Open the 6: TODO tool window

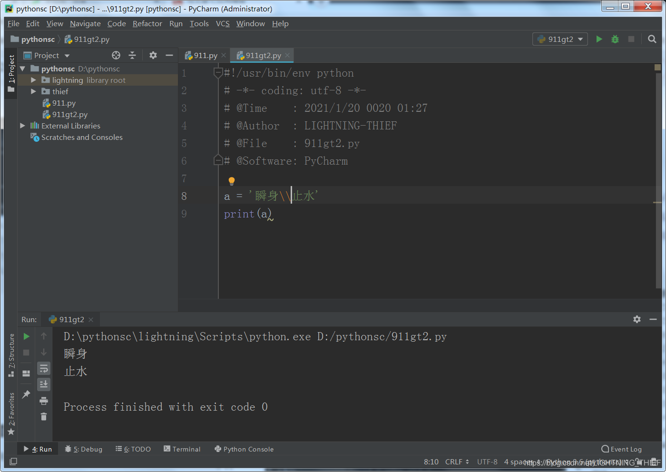click(133, 449)
